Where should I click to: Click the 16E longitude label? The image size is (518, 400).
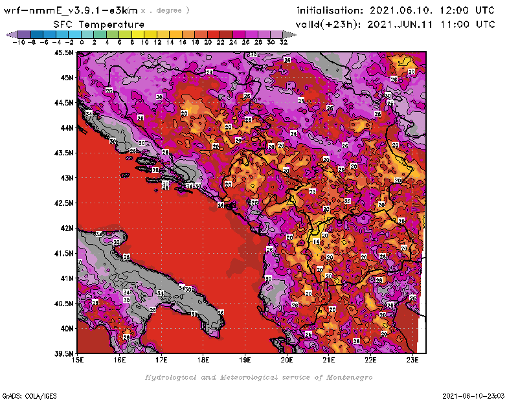(120, 360)
